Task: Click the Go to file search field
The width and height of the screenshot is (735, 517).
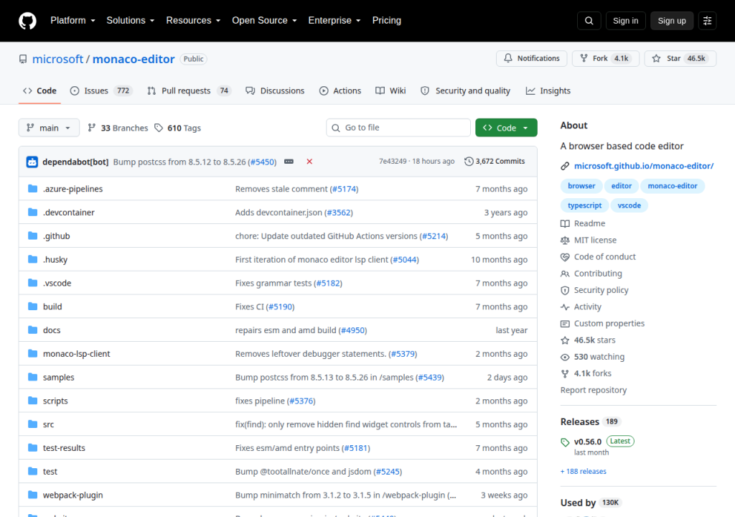Action: click(398, 128)
